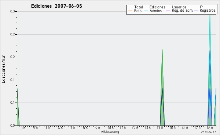Click the 16 h x-axis label
The height and width of the screenshot is (135, 220).
click(185, 128)
